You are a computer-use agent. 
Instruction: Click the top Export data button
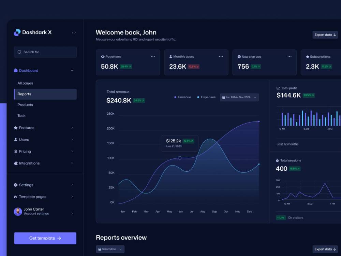(325, 35)
